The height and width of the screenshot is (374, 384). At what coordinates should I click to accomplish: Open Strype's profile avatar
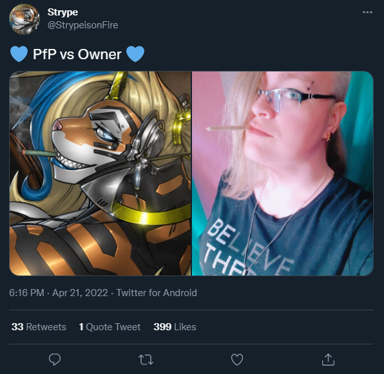pyautogui.click(x=24, y=19)
